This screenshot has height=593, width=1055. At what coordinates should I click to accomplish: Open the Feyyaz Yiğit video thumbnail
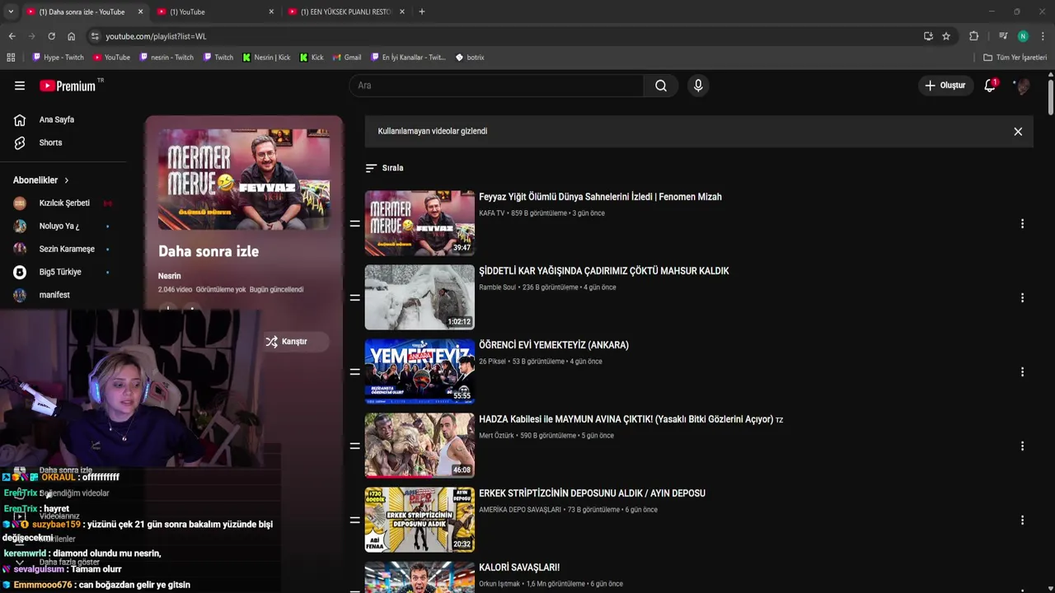pos(420,223)
